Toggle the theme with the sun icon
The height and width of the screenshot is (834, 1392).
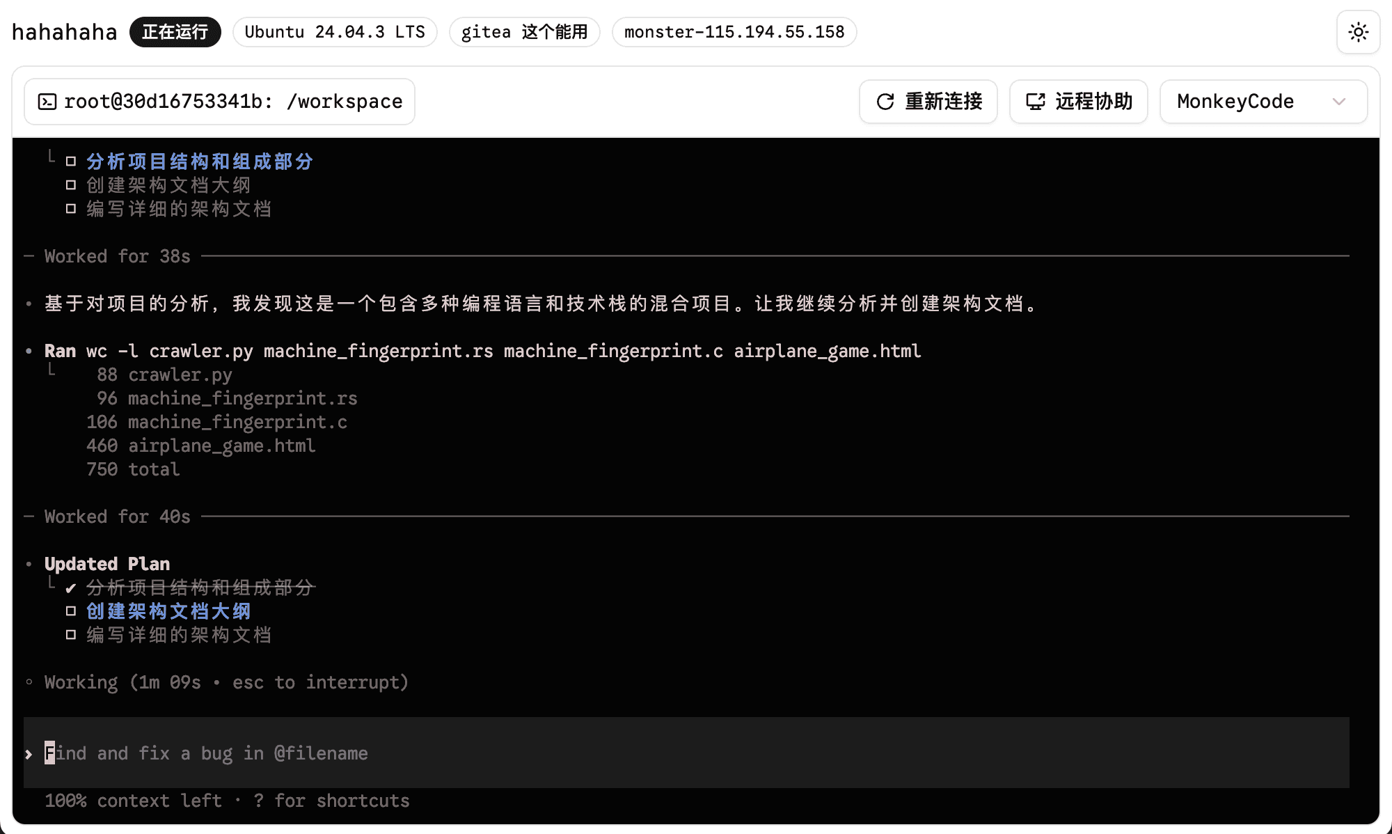point(1358,32)
